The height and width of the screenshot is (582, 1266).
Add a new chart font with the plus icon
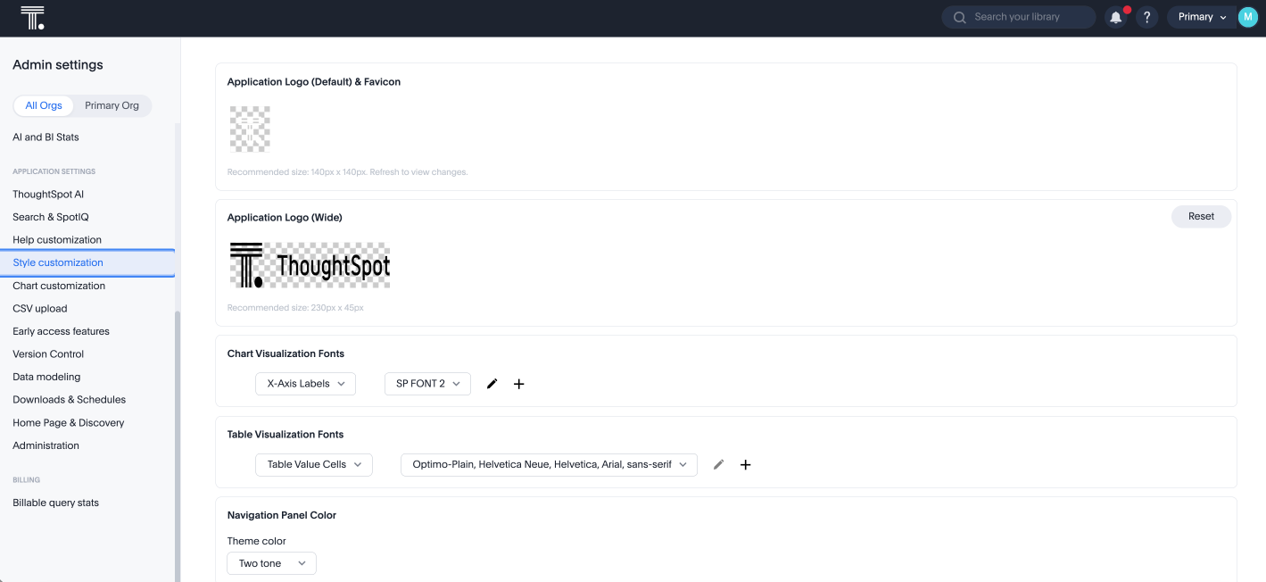[518, 383]
